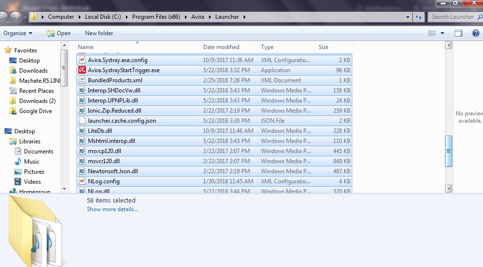
Task: Click the New folder button
Action: pyautogui.click(x=99, y=33)
